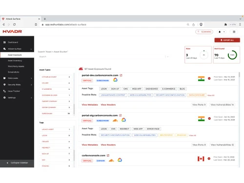Click the SCANNING status button

[204, 32]
